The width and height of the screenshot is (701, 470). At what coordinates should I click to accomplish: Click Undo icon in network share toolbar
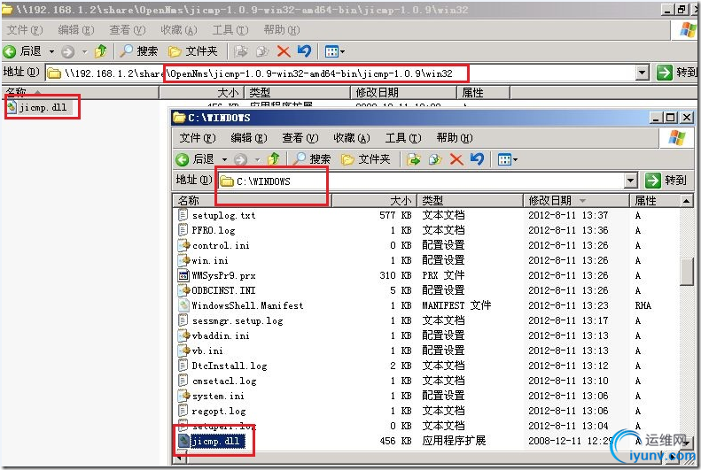pos(304,51)
